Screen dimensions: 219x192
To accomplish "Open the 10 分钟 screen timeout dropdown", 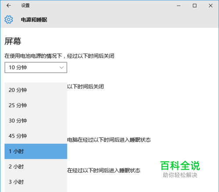I will (x=36, y=67).
